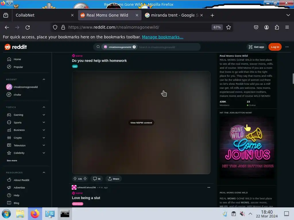Open the clipboard tray icon
294x220 pixels.
click(x=234, y=214)
